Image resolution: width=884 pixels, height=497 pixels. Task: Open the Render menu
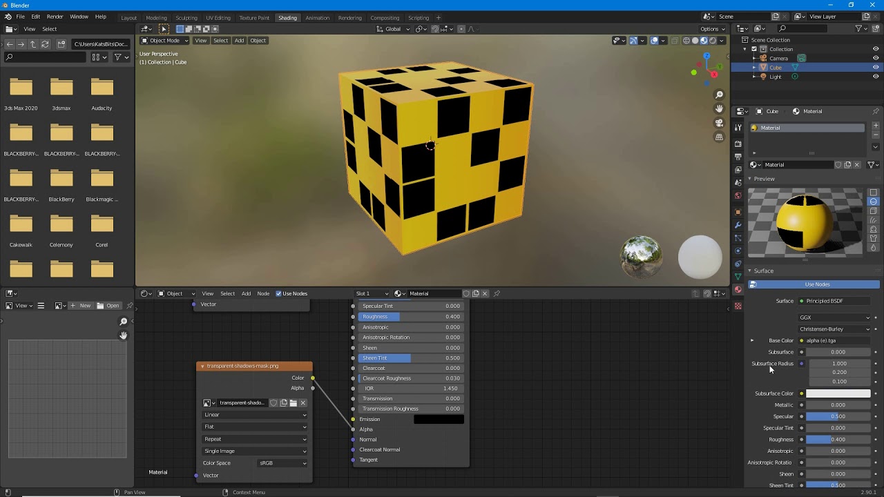(55, 17)
